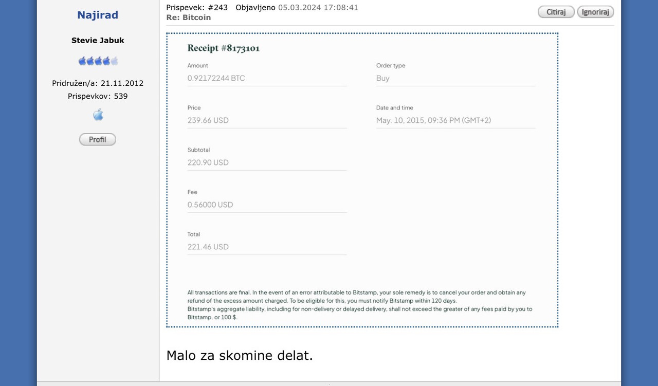Viewport: 658px width, 386px height.
Task: Click the post number #243
Action: [x=218, y=8]
